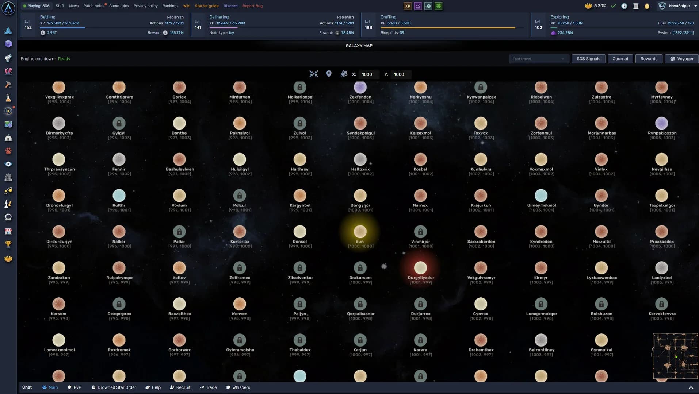Image resolution: width=699 pixels, height=394 pixels.
Task: Click Replenish under Battling
Action: click(175, 17)
